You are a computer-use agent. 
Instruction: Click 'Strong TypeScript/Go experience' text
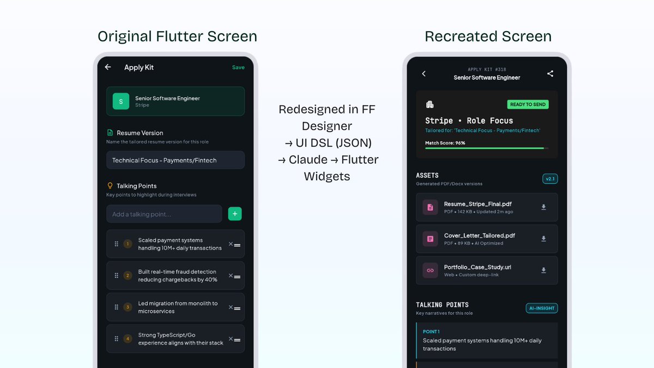[181, 339]
